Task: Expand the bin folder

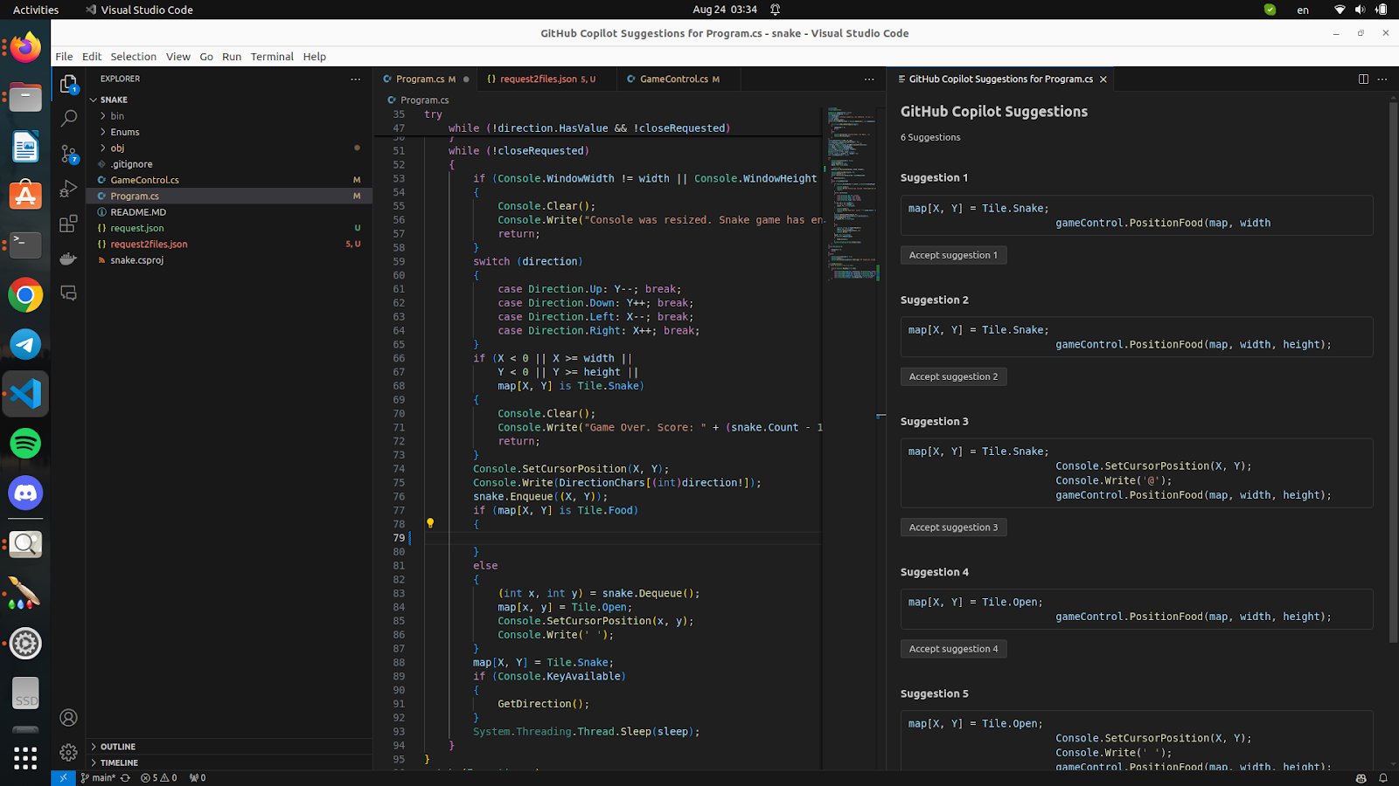Action: pyautogui.click(x=117, y=116)
